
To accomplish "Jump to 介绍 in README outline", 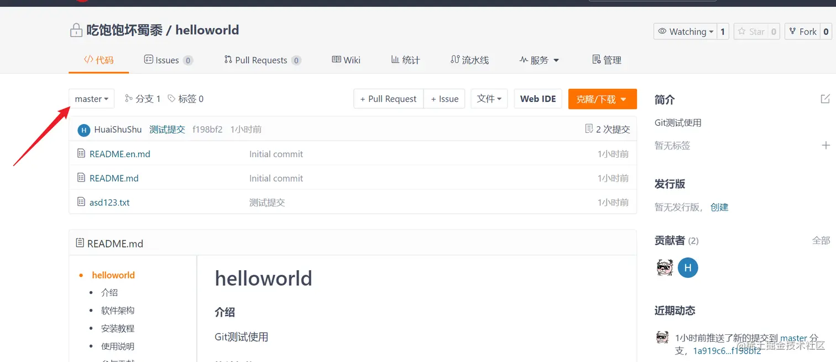I will click(109, 293).
